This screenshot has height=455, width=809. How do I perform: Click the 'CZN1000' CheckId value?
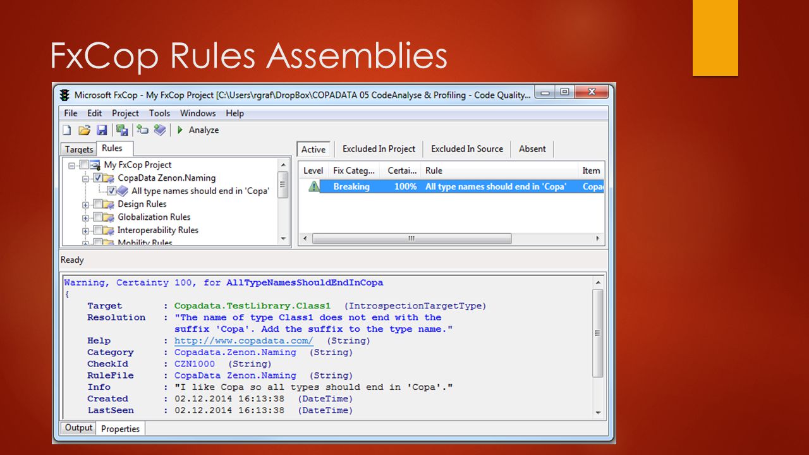coord(195,364)
